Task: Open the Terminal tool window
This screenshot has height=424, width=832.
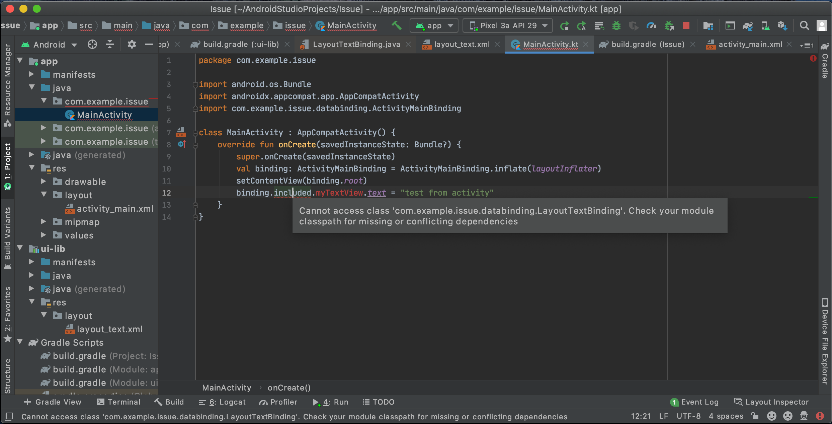Action: click(119, 402)
